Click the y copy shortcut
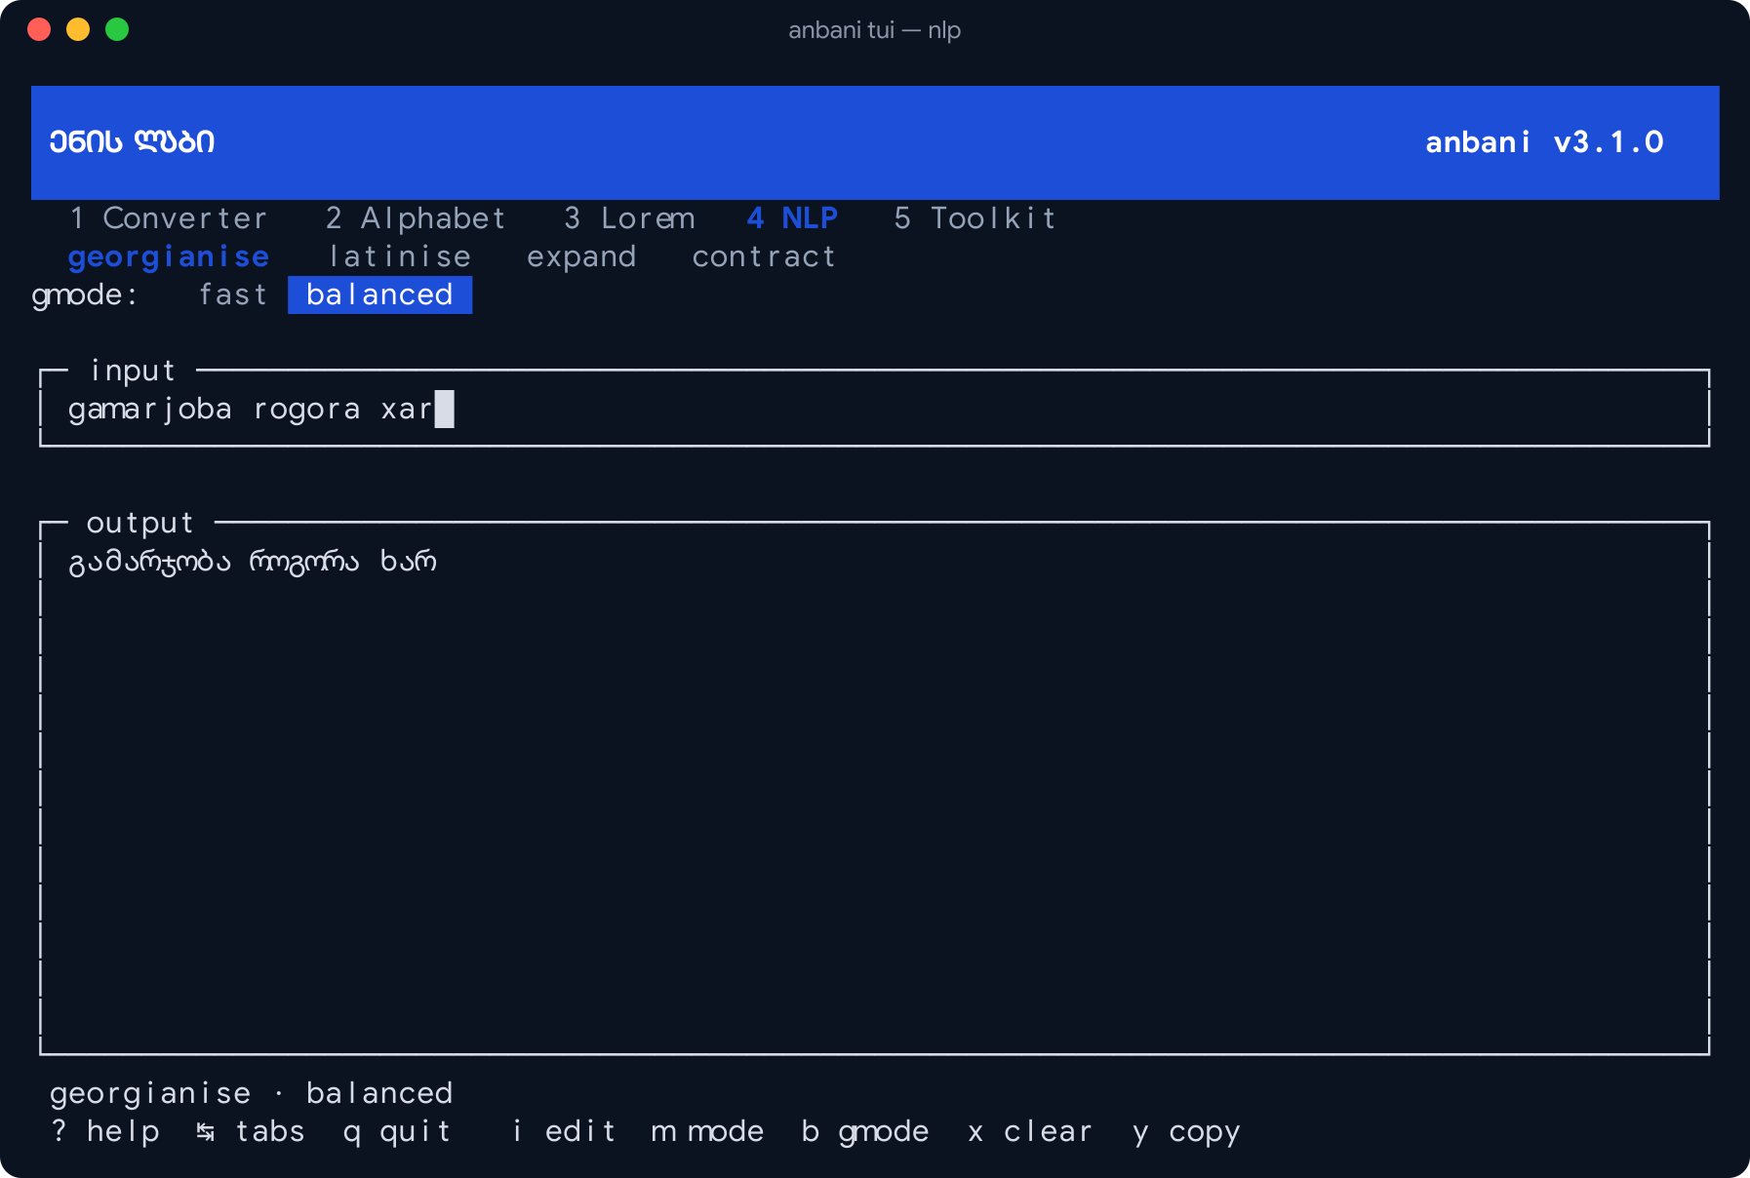 click(1186, 1131)
